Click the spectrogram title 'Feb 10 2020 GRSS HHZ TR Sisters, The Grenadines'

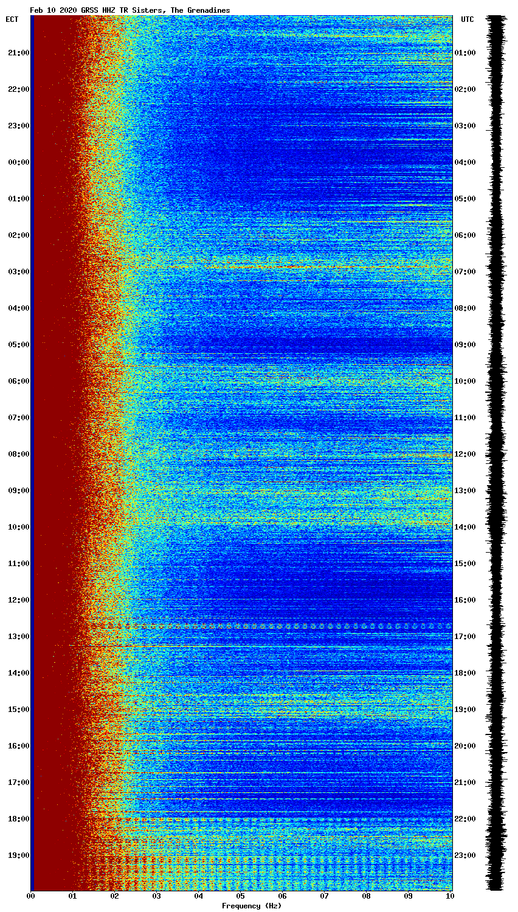pos(130,10)
